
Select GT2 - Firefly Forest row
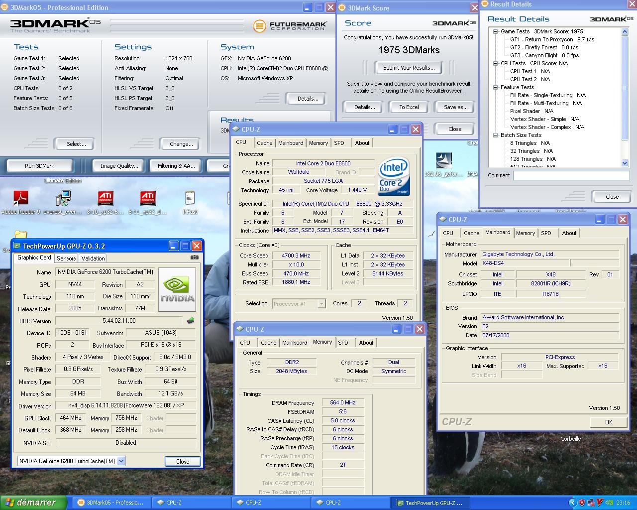(x=544, y=47)
